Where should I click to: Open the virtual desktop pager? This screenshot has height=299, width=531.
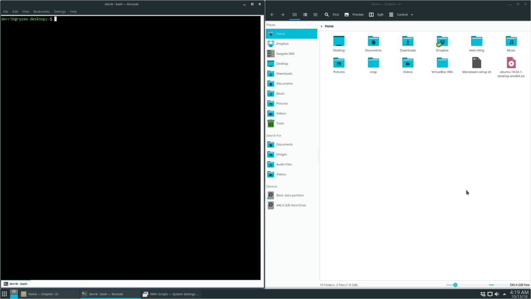point(14,294)
